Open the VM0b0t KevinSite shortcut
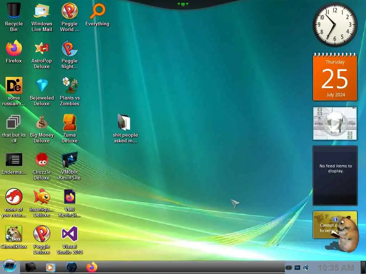The width and height of the screenshot is (366, 274). tap(70, 166)
